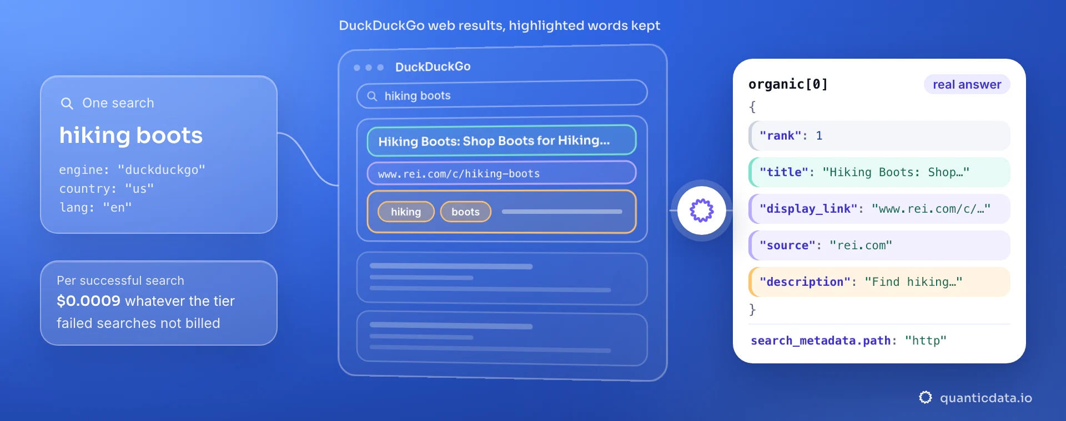Image resolution: width=1066 pixels, height=421 pixels.
Task: Click the large hiking boots query heading
Action: 131,136
